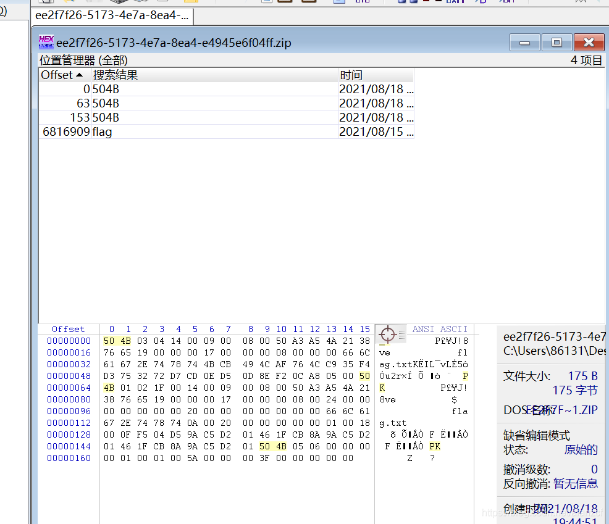Click column header 8 in hex view
The width and height of the screenshot is (609, 524).
(x=251, y=329)
